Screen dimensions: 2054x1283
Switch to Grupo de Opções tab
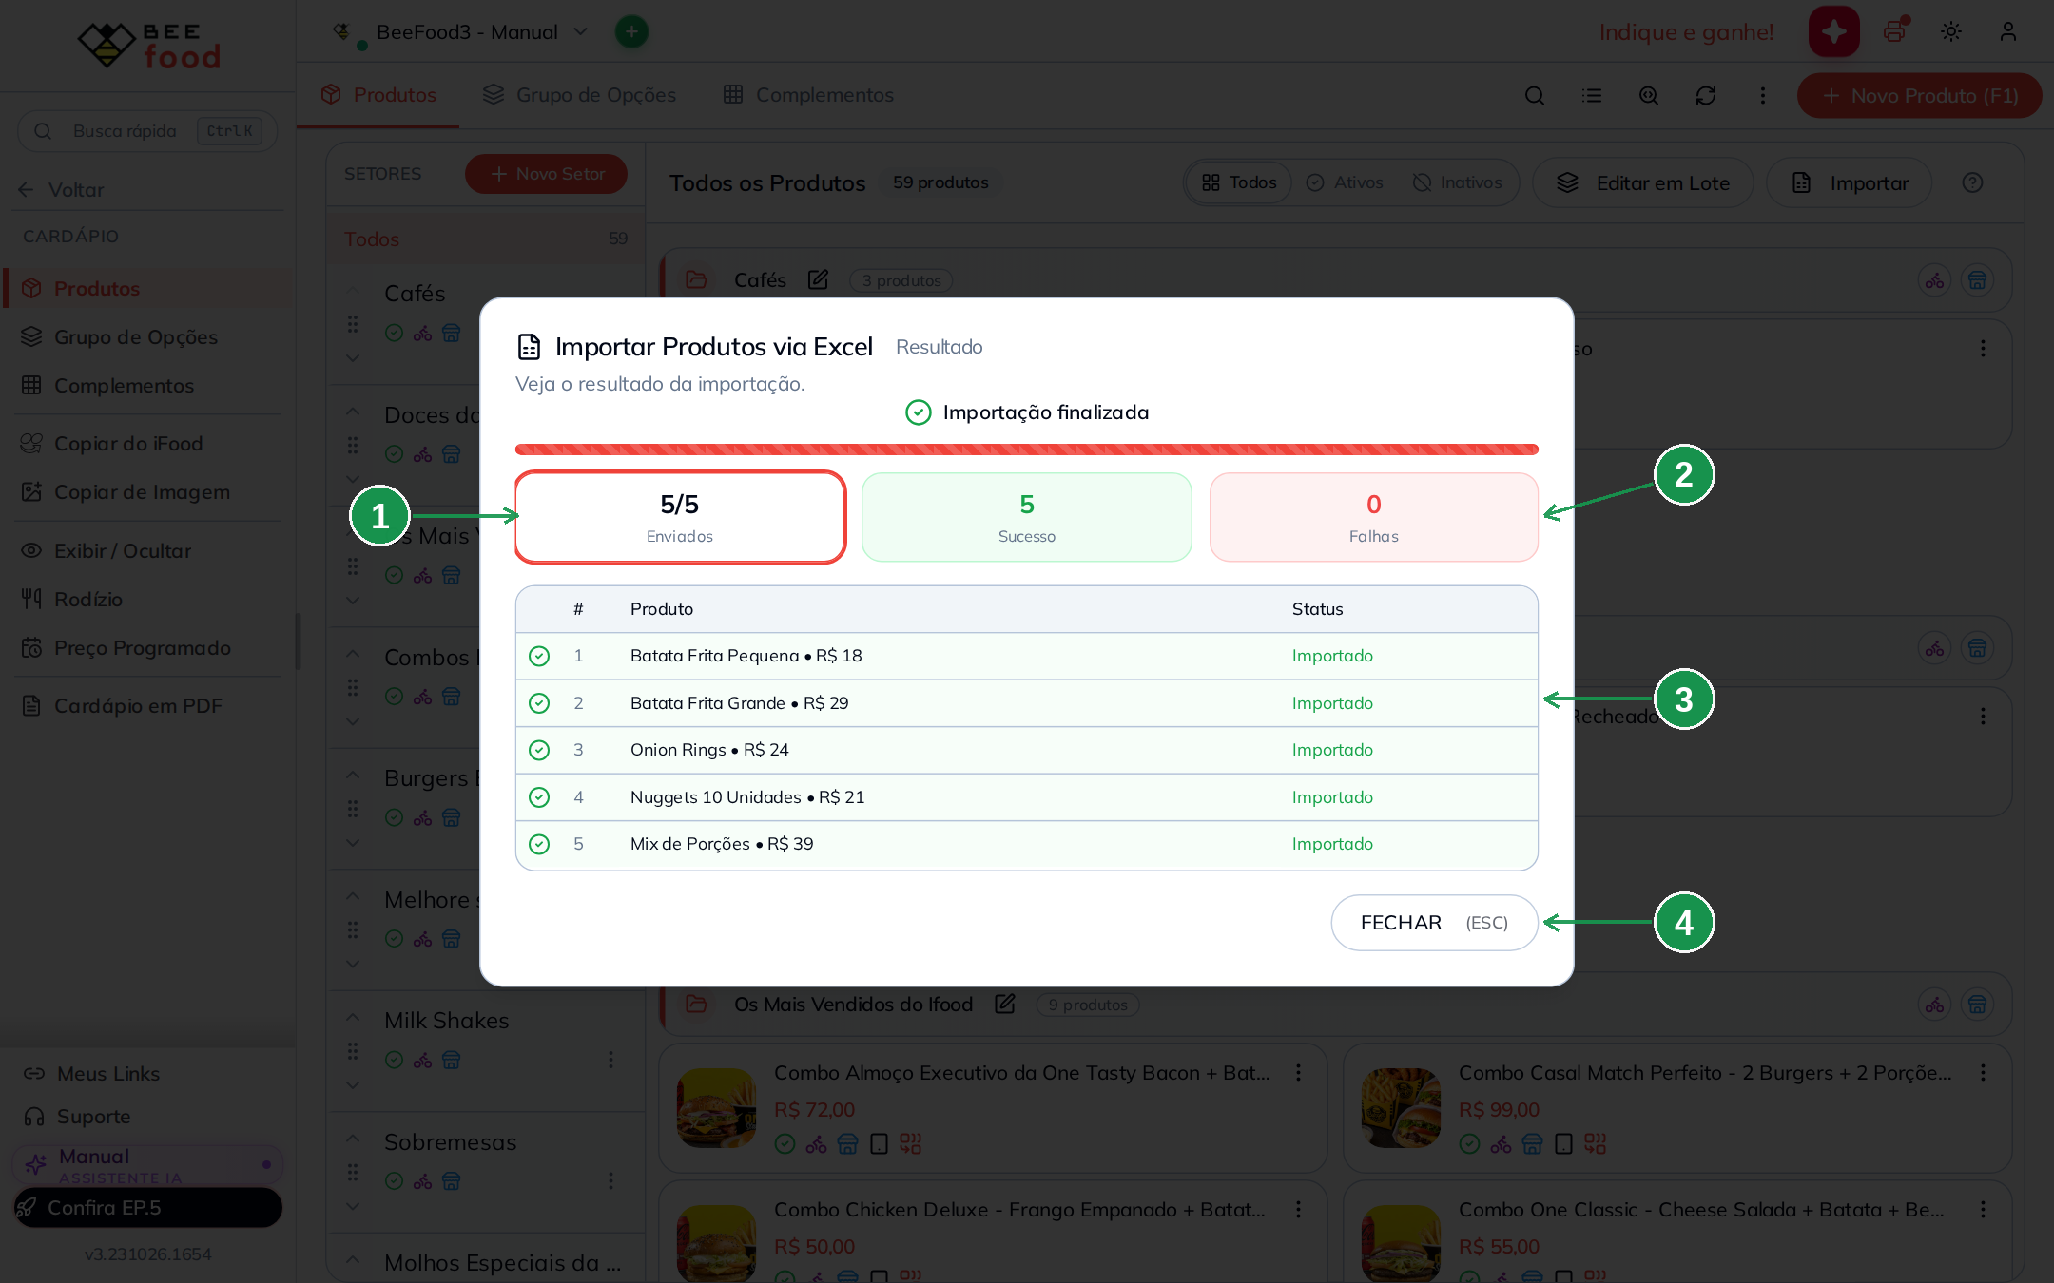(579, 95)
